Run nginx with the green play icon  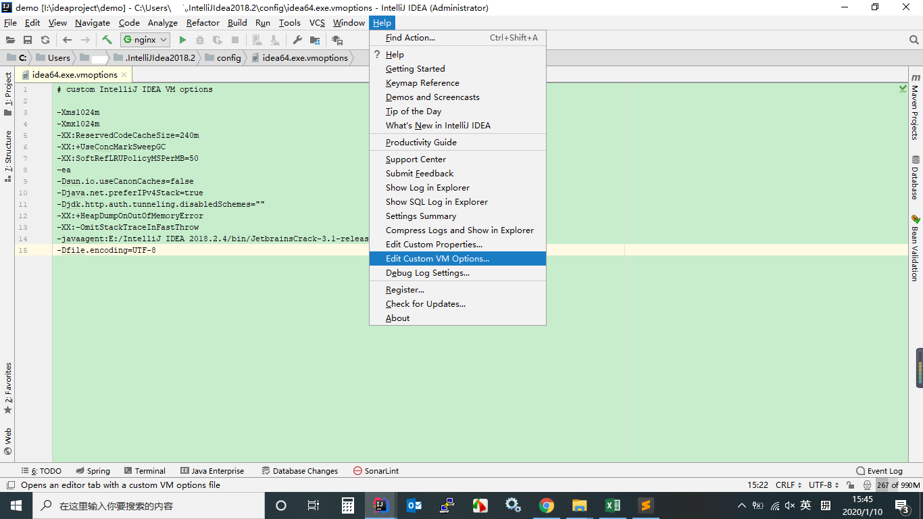[182, 40]
